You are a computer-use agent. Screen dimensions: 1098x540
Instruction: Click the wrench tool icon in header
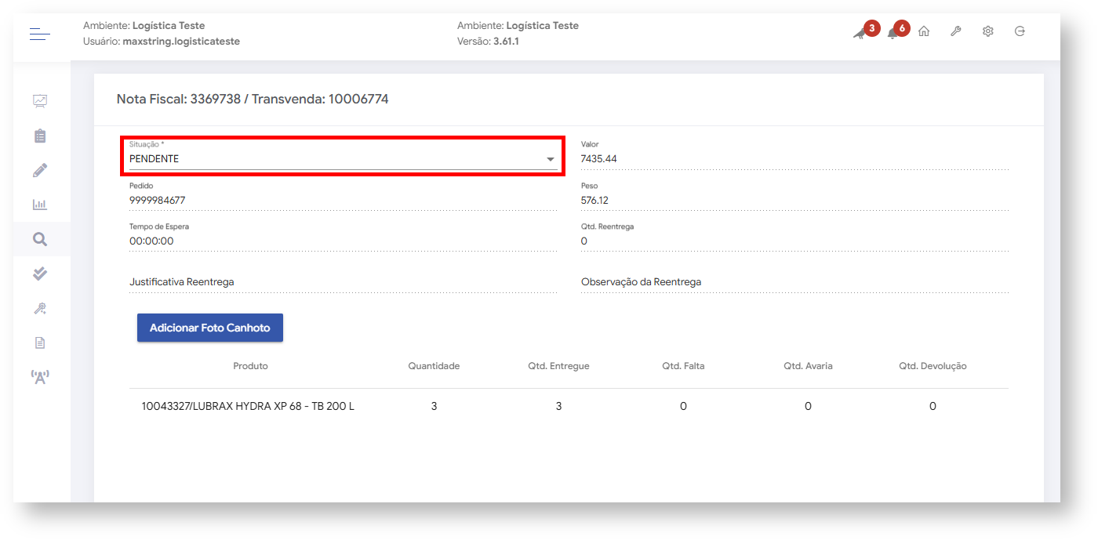click(955, 32)
